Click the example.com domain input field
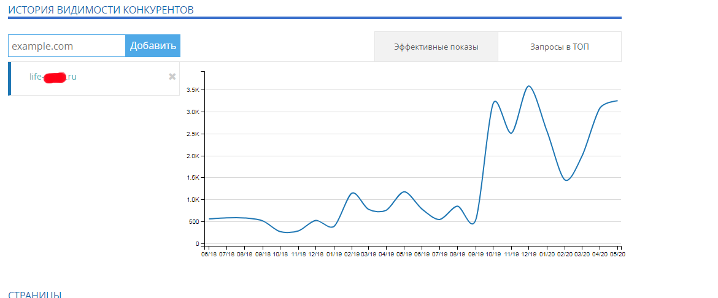This screenshot has height=298, width=718. coord(67,46)
